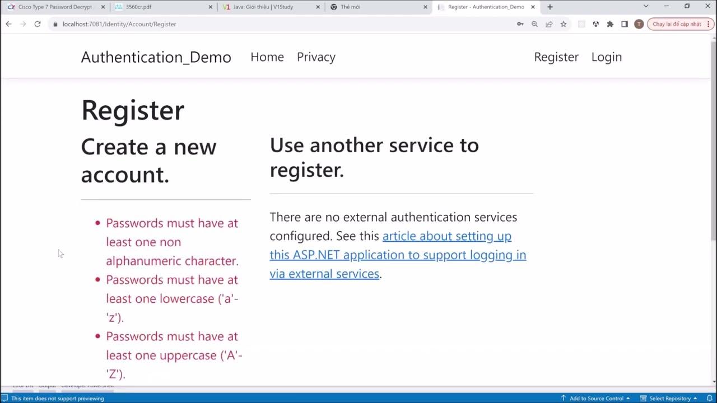
Task: Close the Thẻ mới tab
Action: click(425, 7)
